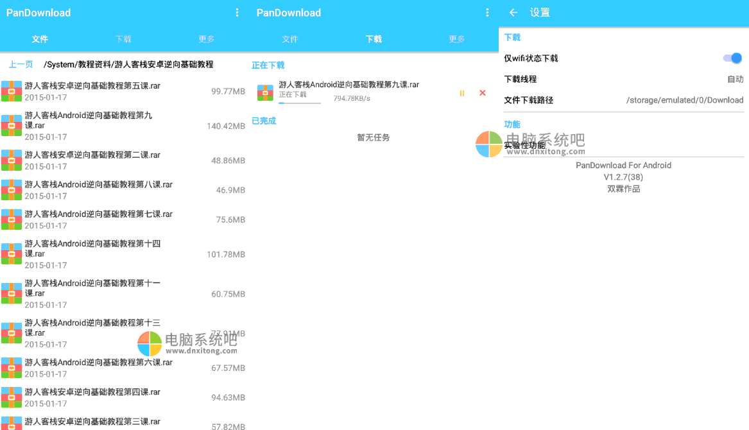
Task: Select 更多 tab in left screen
Action: pyautogui.click(x=207, y=39)
